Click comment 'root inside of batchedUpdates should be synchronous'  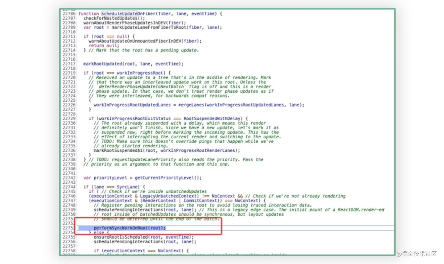click(x=189, y=214)
